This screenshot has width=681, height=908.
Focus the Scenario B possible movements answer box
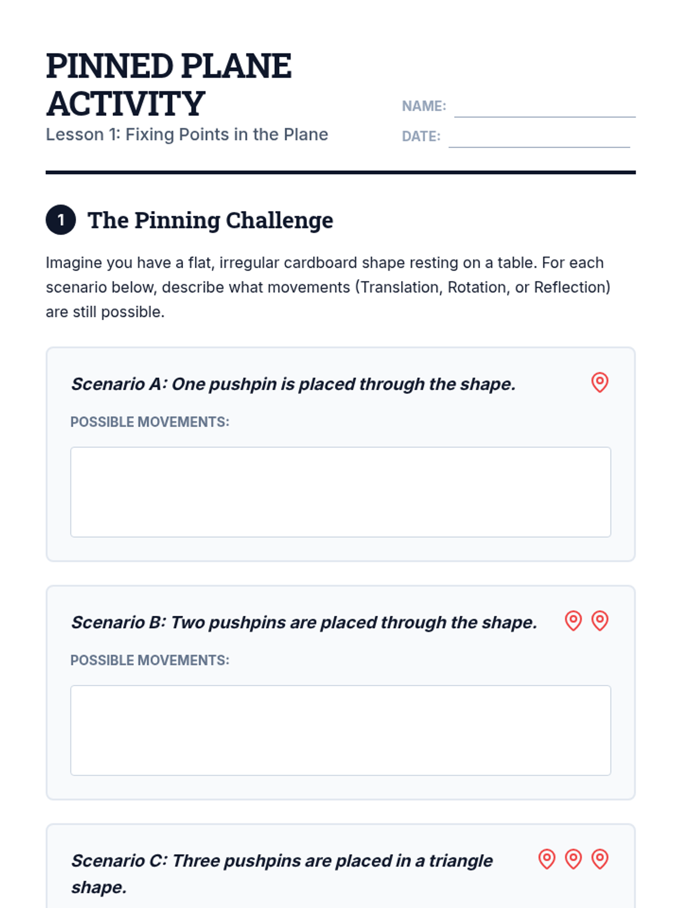coord(340,730)
